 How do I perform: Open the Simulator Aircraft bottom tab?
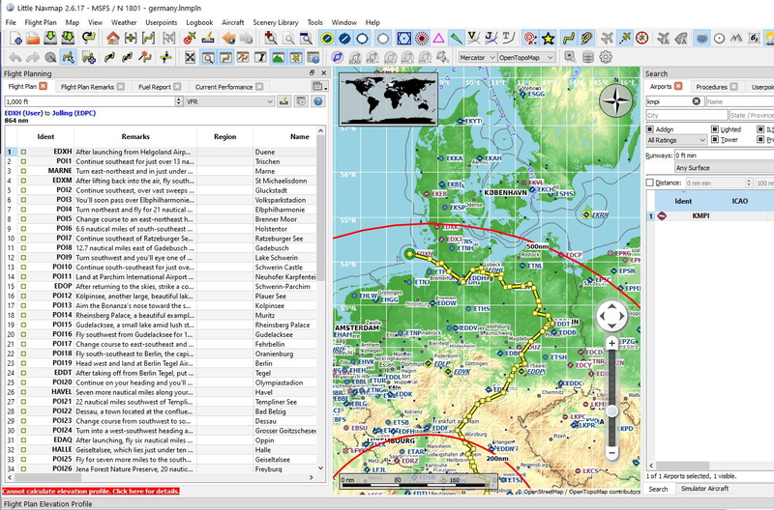(x=704, y=489)
